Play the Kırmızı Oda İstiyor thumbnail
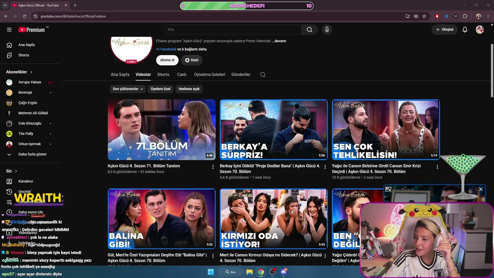The height and width of the screenshot is (278, 494). [x=274, y=219]
